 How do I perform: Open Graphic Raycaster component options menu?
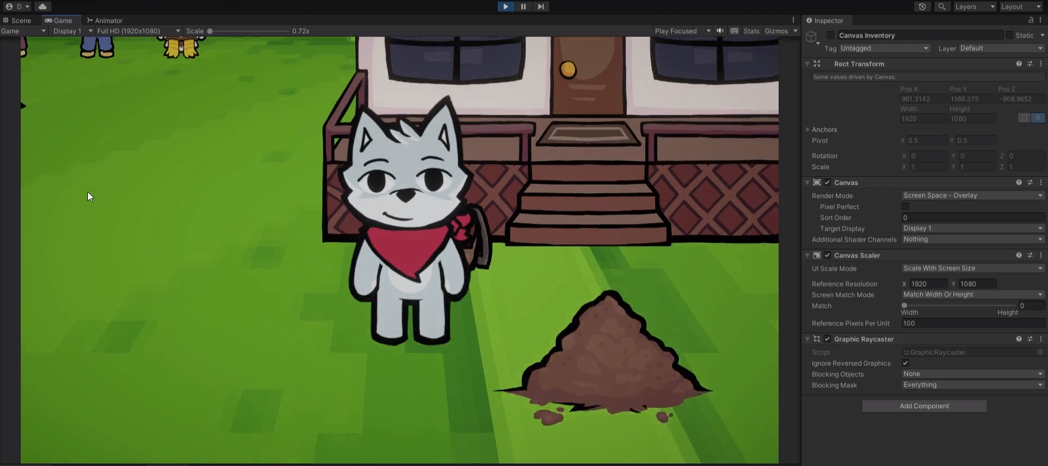point(1040,339)
